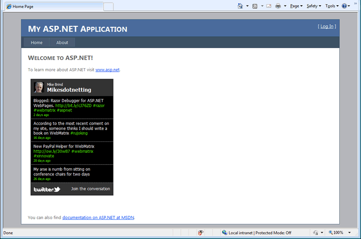Open the www.asp.net link
The height and width of the screenshot is (239, 361).
tap(107, 70)
